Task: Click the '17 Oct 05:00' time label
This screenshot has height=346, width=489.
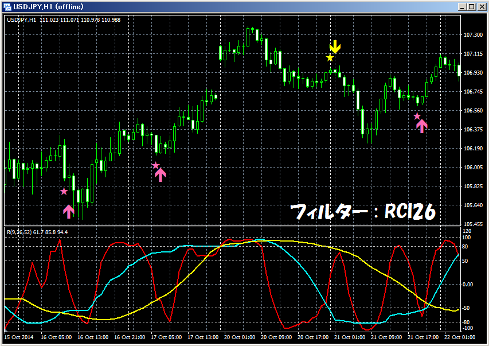Action: 166,337
